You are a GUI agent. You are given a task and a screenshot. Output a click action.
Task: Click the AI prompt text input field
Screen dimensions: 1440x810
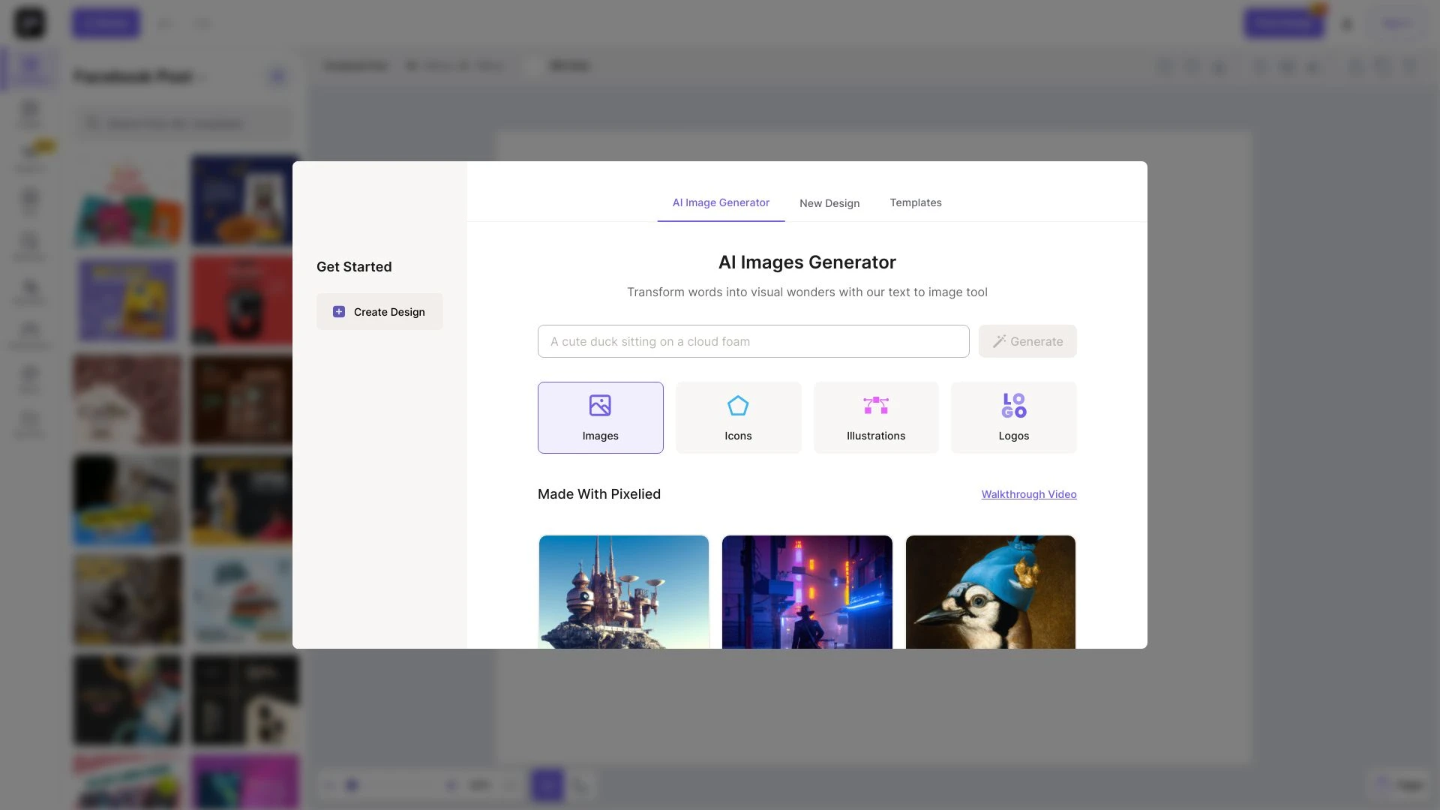pyautogui.click(x=753, y=341)
